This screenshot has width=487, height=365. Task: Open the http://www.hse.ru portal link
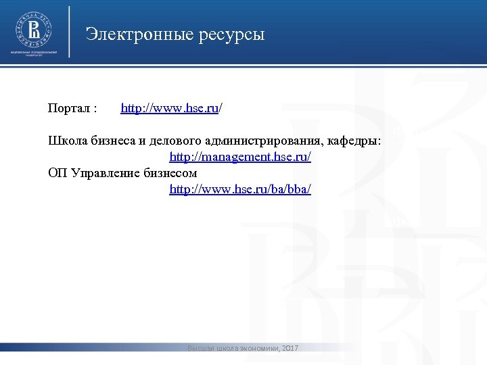click(170, 108)
